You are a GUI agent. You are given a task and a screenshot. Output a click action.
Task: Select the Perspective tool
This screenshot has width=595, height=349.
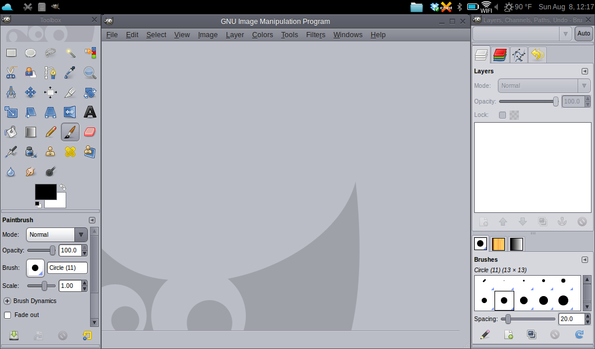point(50,112)
